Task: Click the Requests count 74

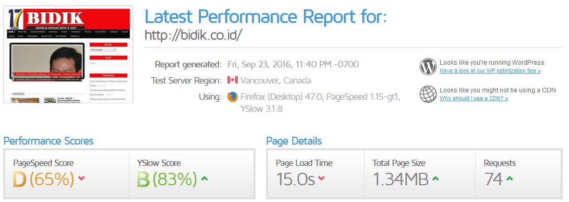Action: point(493,180)
